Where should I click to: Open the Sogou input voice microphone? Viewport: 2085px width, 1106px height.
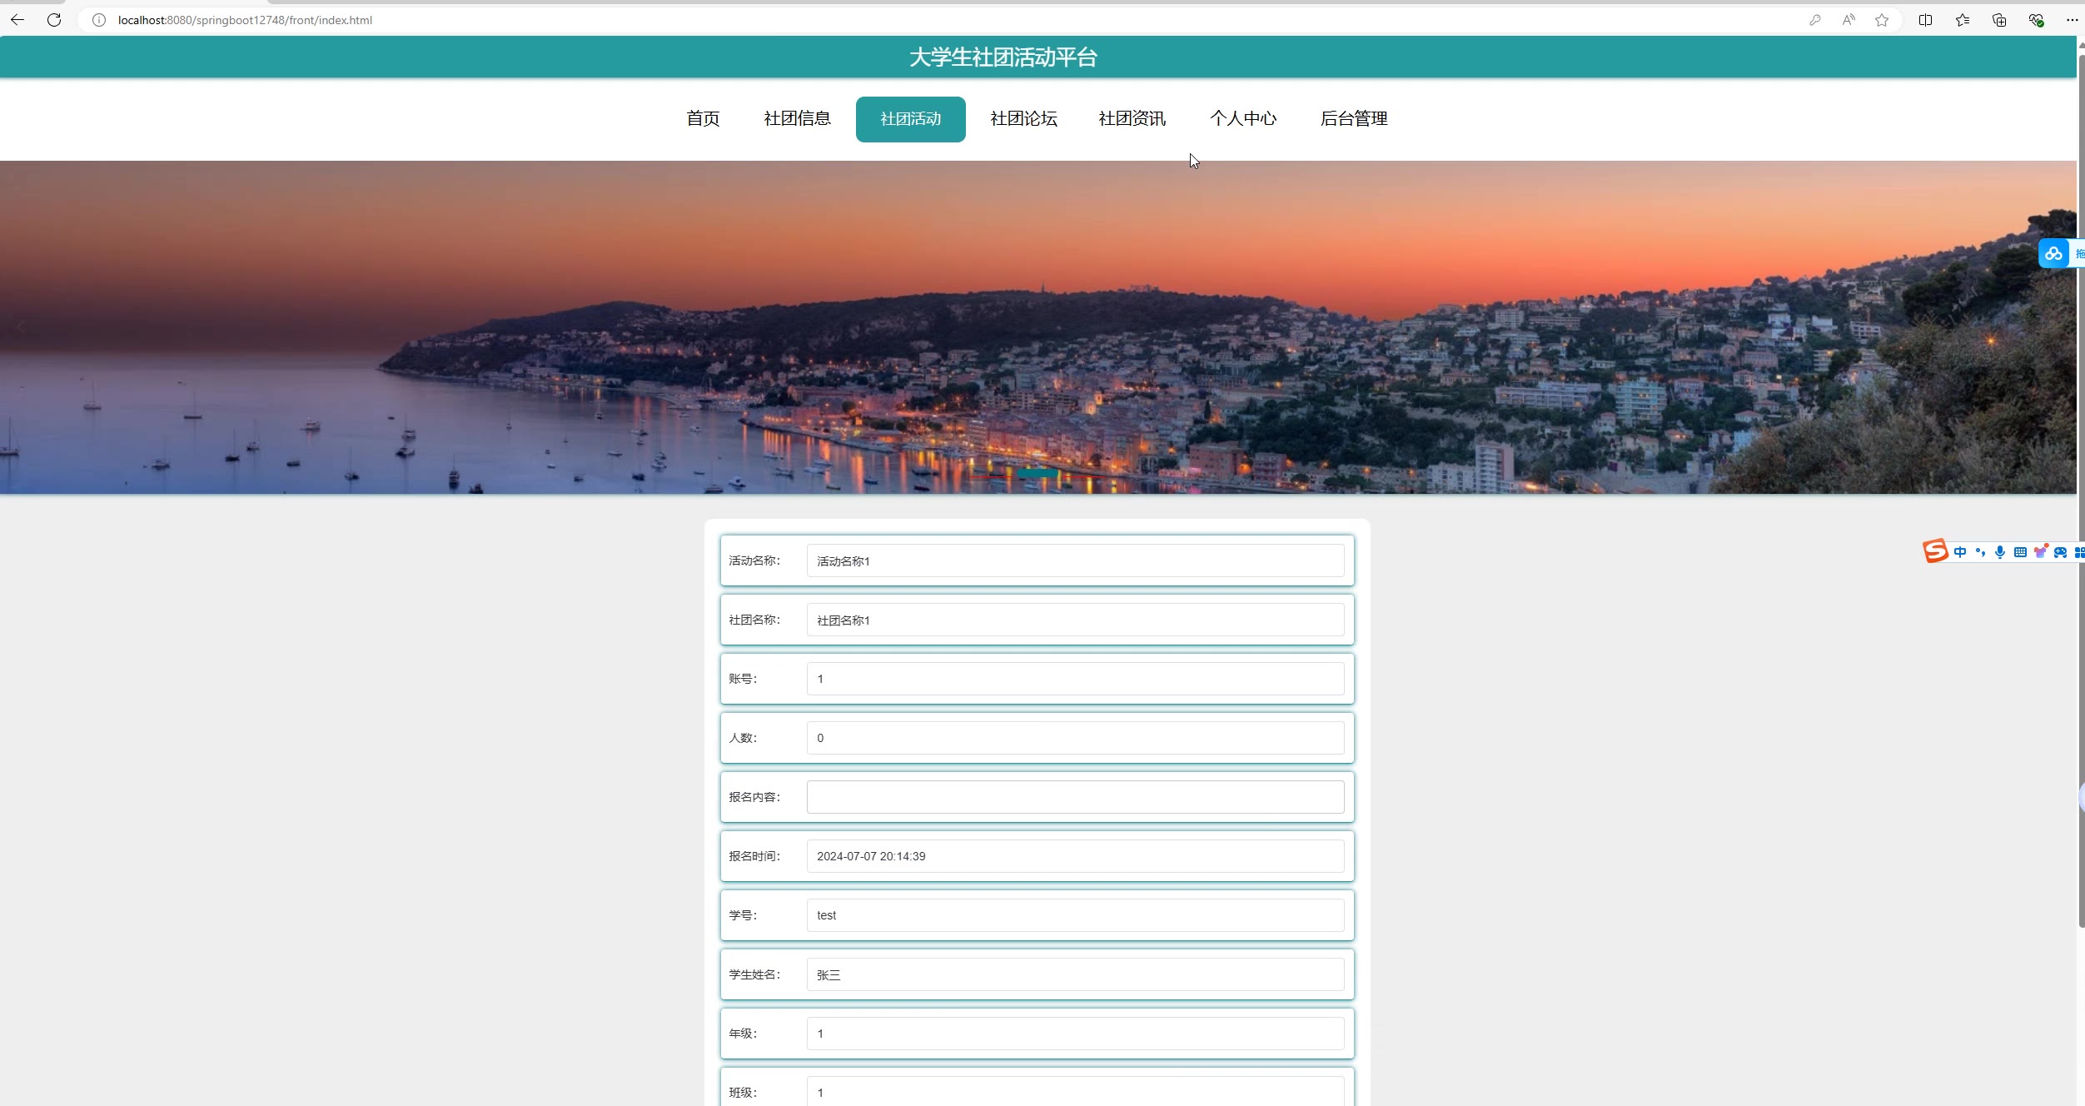2000,552
